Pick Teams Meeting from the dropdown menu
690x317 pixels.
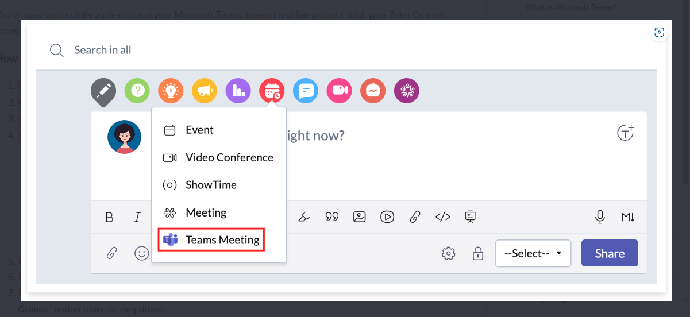pyautogui.click(x=211, y=240)
